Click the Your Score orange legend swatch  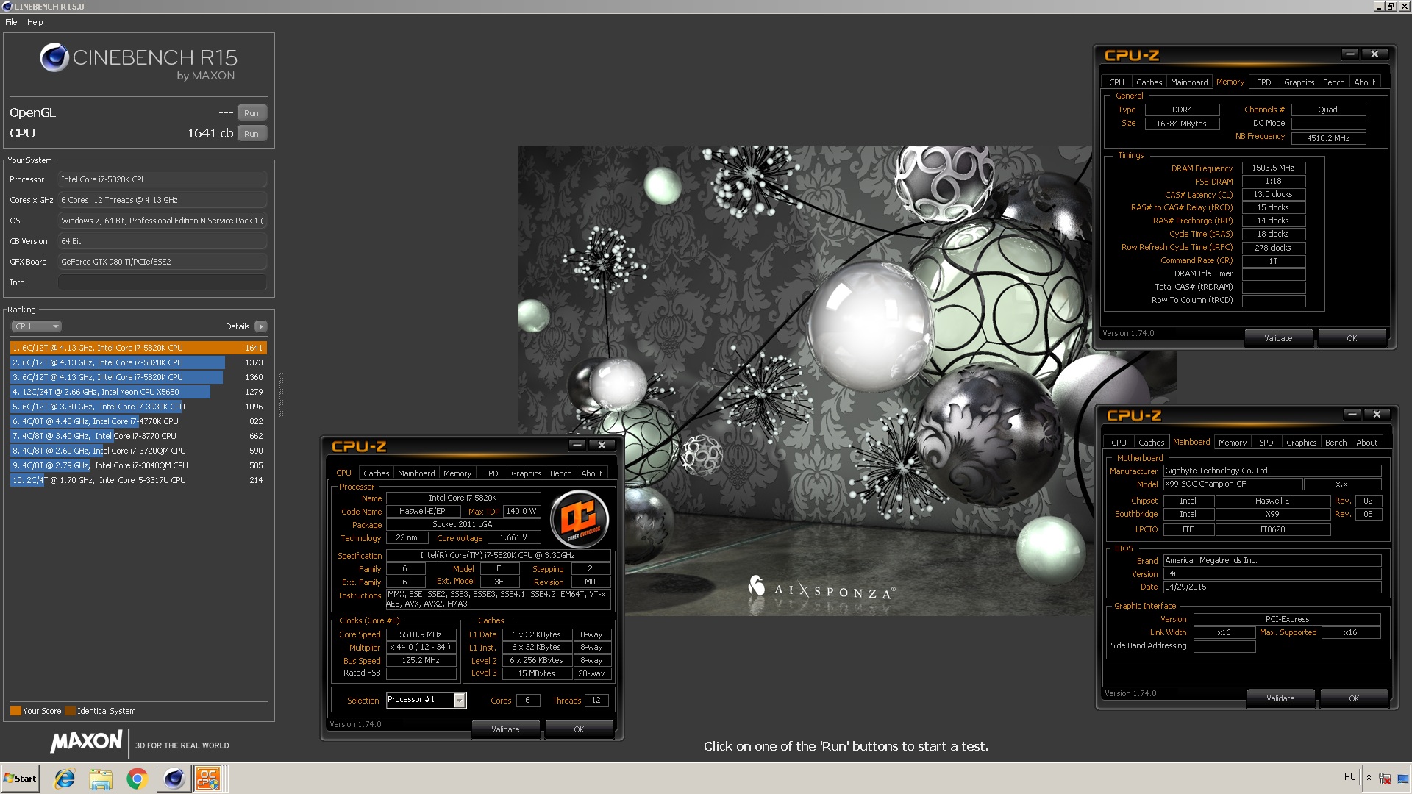pyautogui.click(x=15, y=711)
